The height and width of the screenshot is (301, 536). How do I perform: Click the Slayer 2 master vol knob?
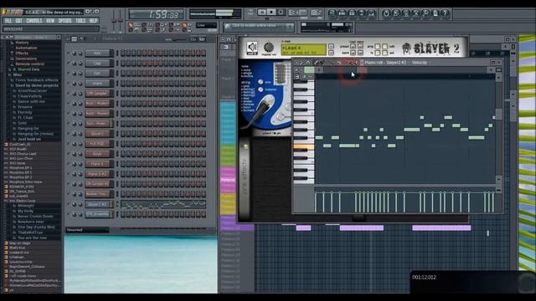(x=269, y=47)
